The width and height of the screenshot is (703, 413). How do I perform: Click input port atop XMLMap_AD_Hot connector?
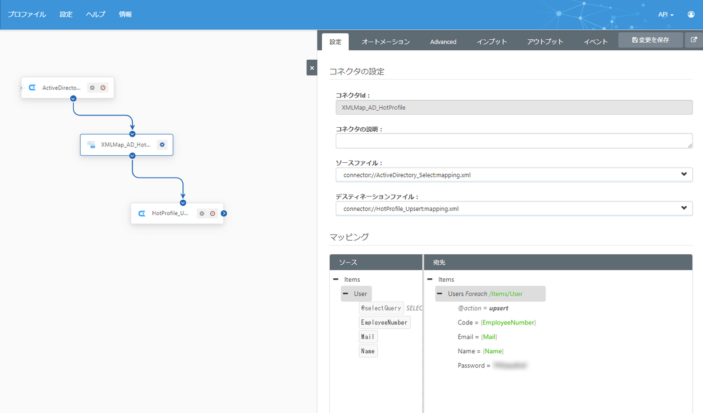point(132,134)
